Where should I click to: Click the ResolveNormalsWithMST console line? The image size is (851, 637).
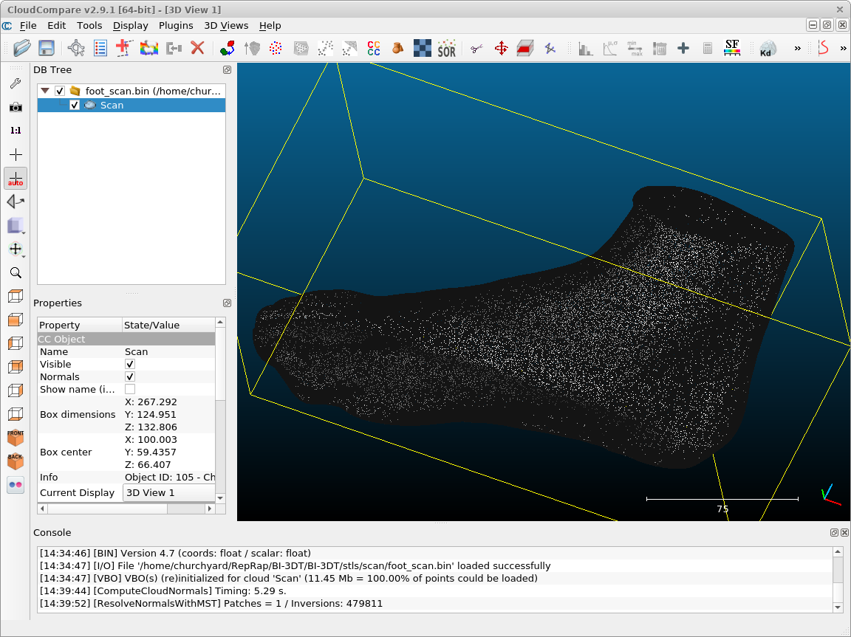[211, 603]
